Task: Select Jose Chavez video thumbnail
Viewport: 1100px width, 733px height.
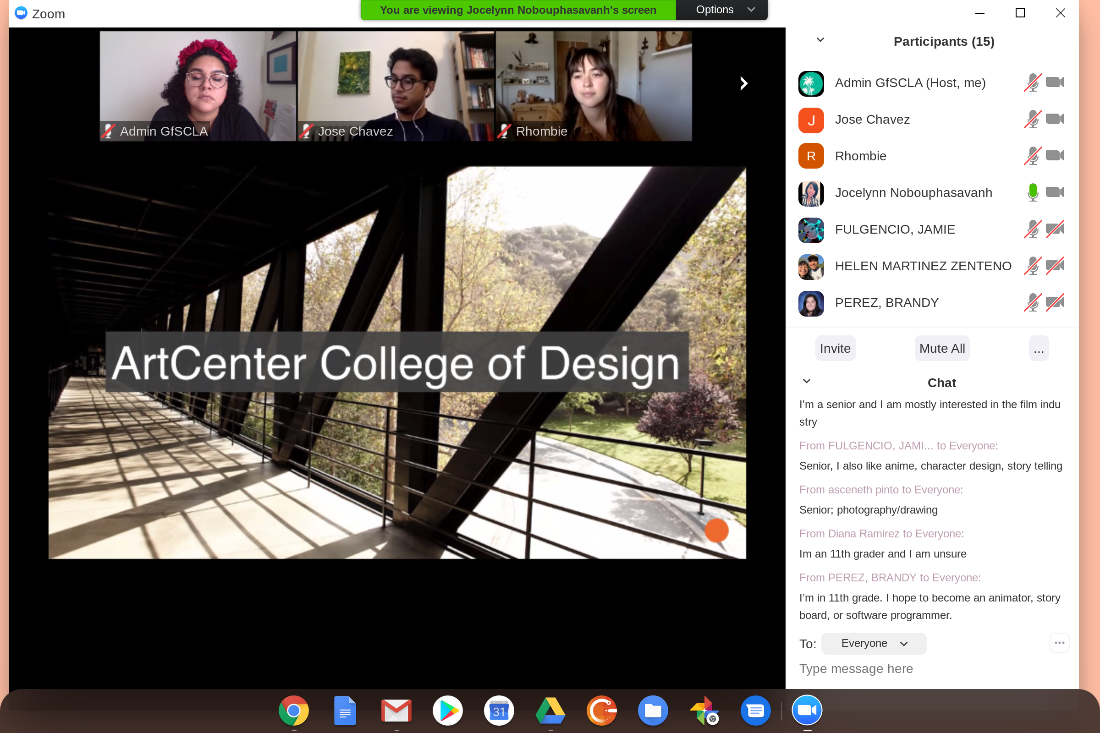Action: click(x=396, y=86)
